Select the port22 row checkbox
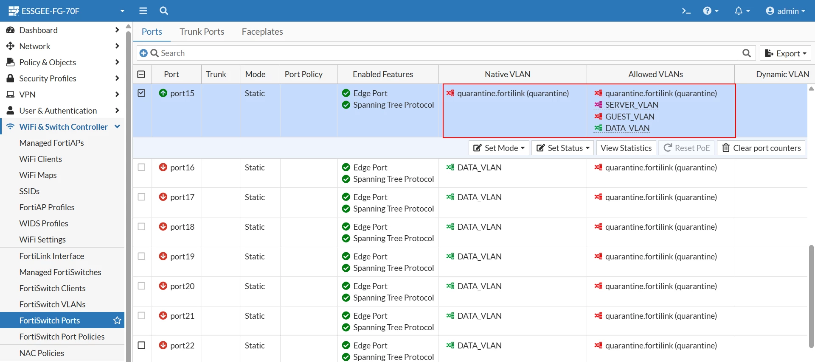The height and width of the screenshot is (362, 815). click(x=142, y=345)
